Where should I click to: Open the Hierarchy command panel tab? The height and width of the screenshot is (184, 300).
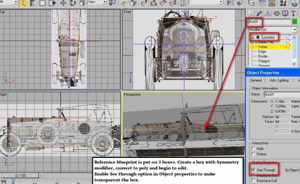point(267,14)
